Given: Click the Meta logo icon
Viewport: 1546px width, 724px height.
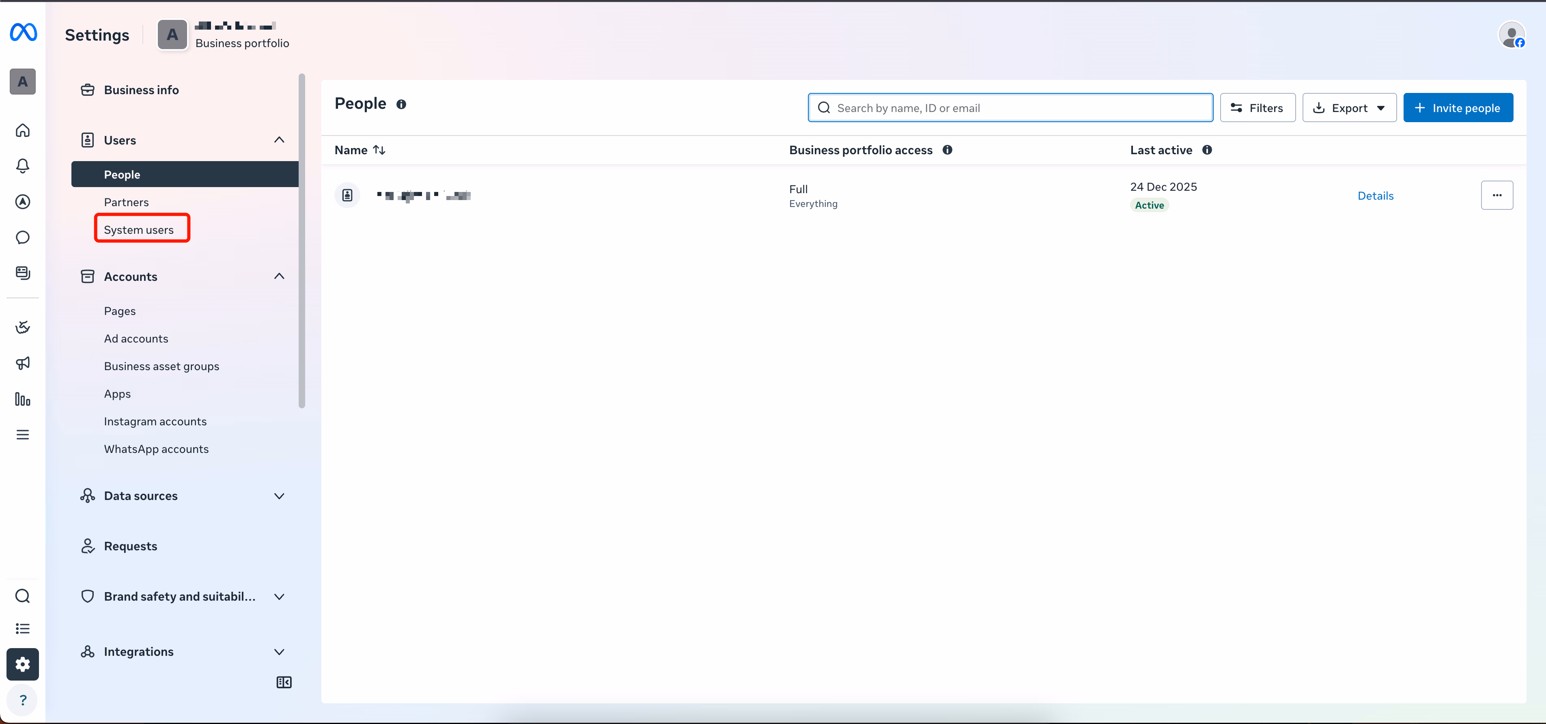Looking at the screenshot, I should [24, 32].
